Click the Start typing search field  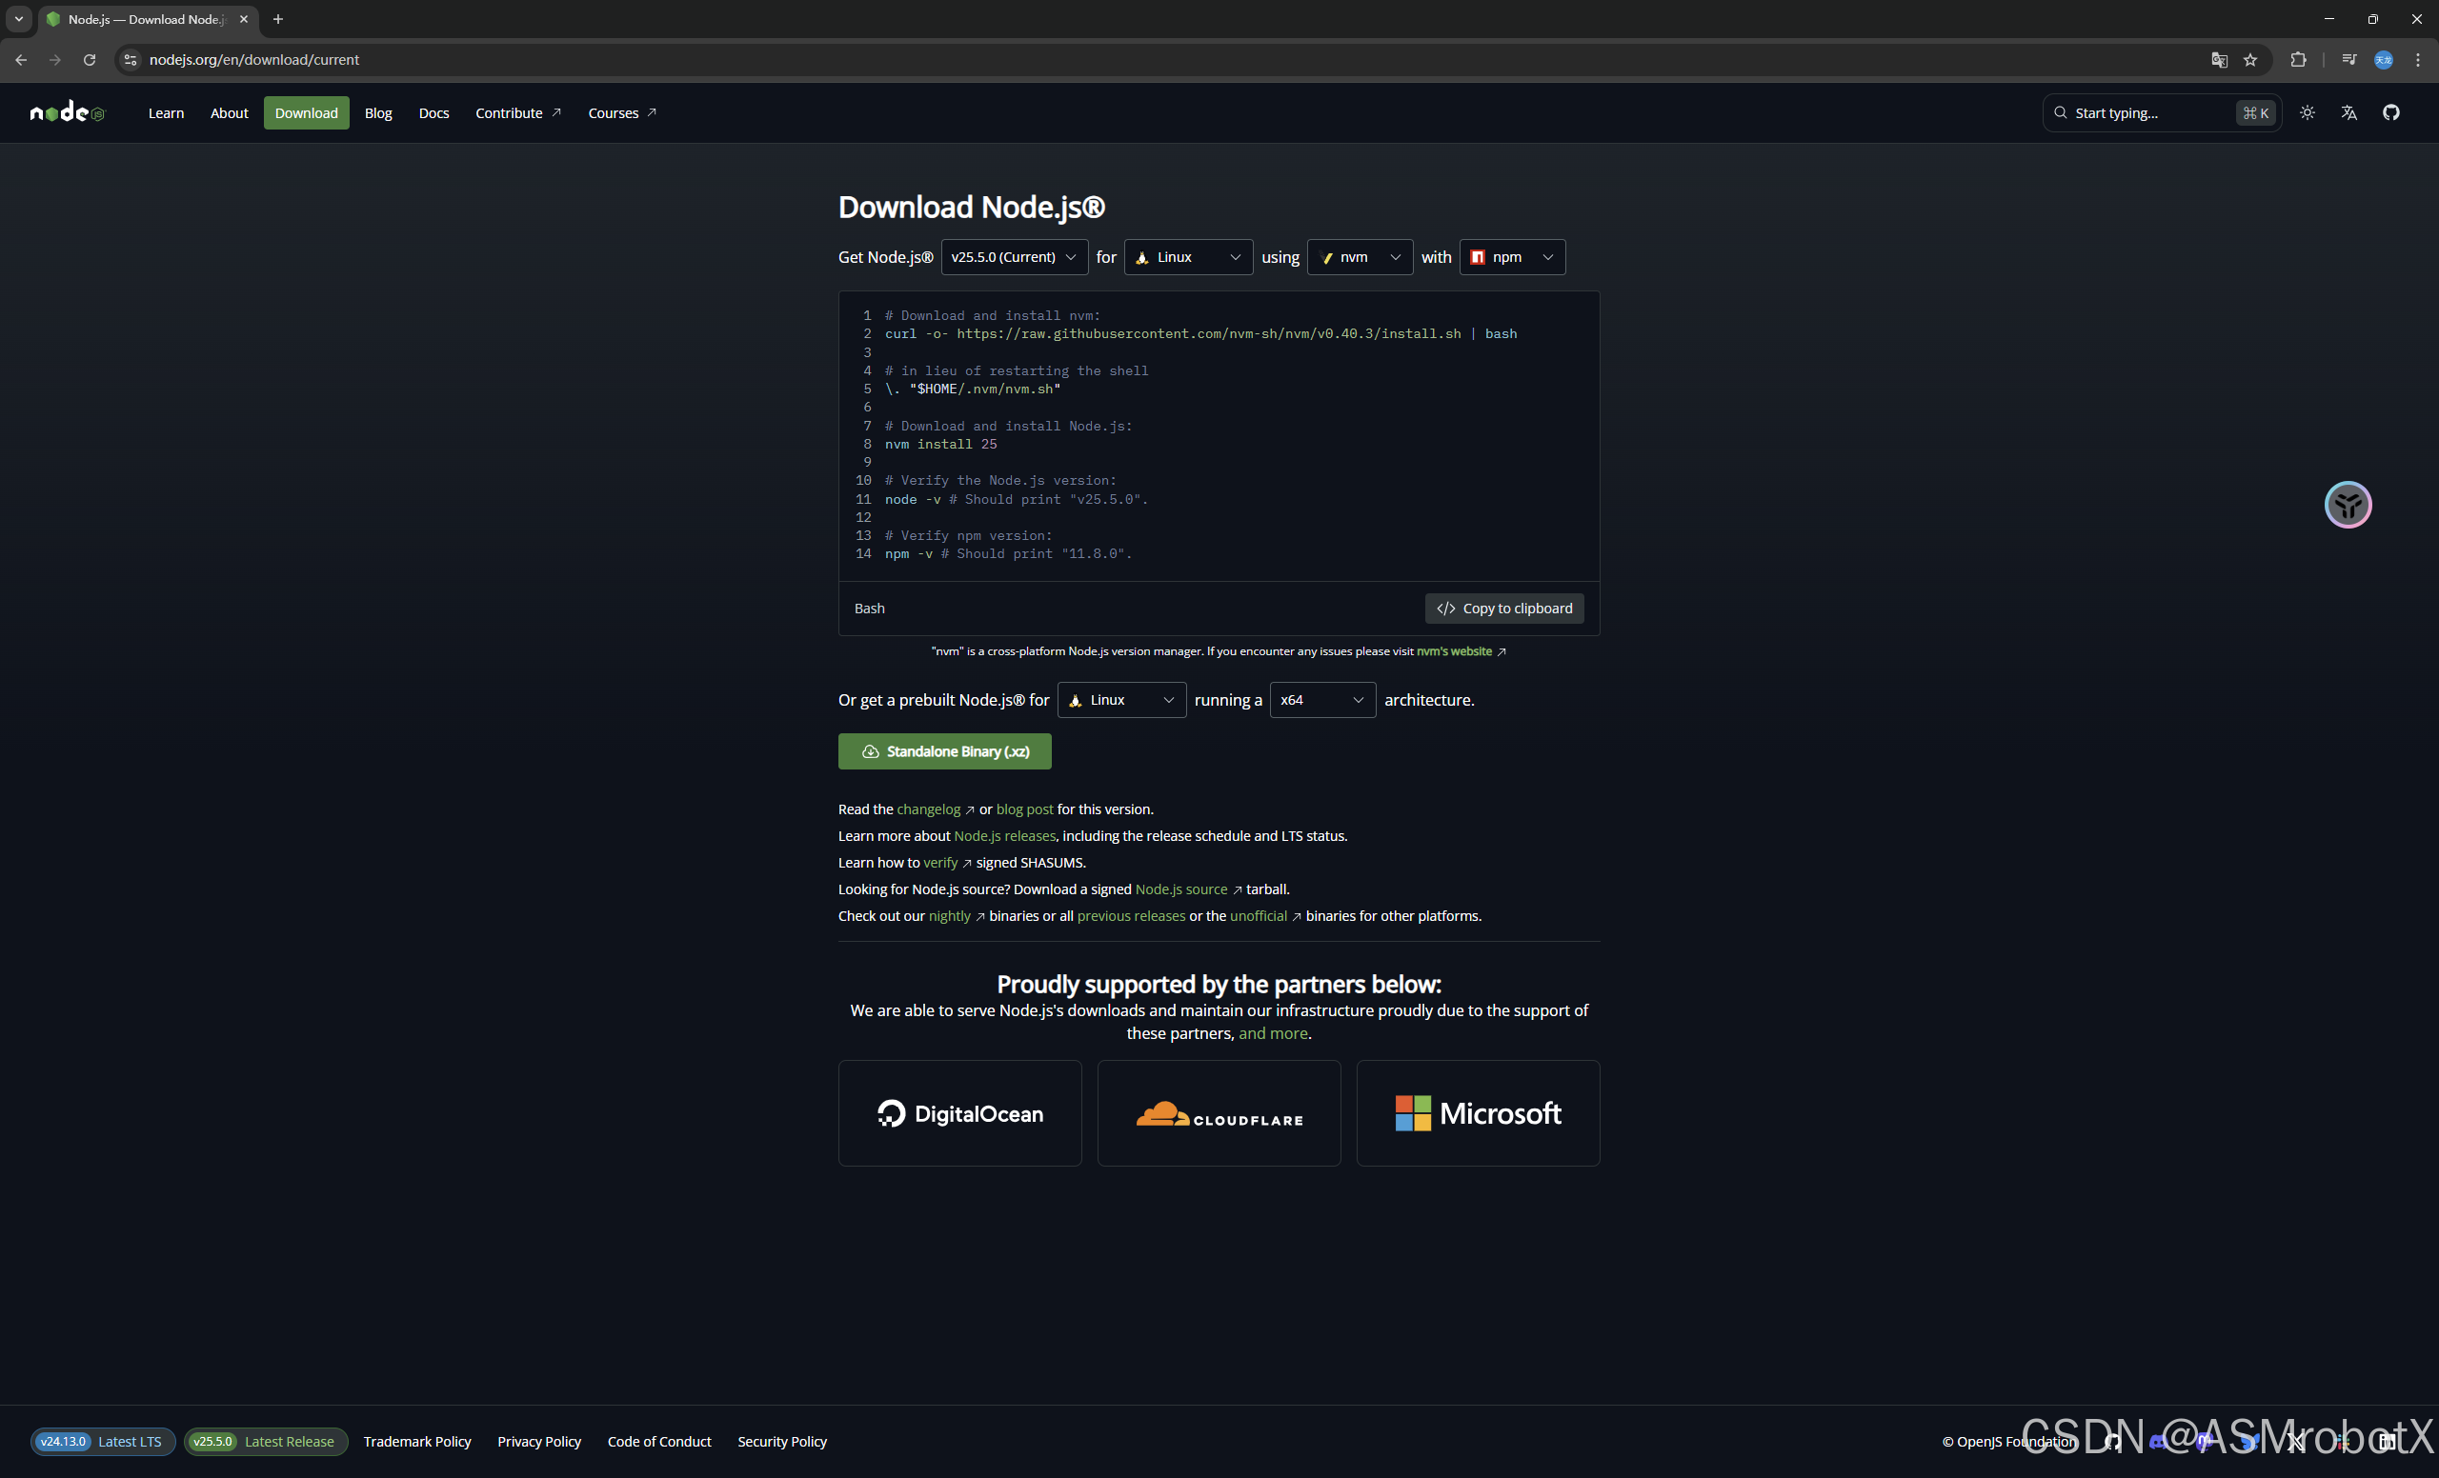(2148, 112)
